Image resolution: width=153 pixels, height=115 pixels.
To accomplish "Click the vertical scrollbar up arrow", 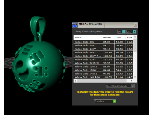I will tap(135, 37).
